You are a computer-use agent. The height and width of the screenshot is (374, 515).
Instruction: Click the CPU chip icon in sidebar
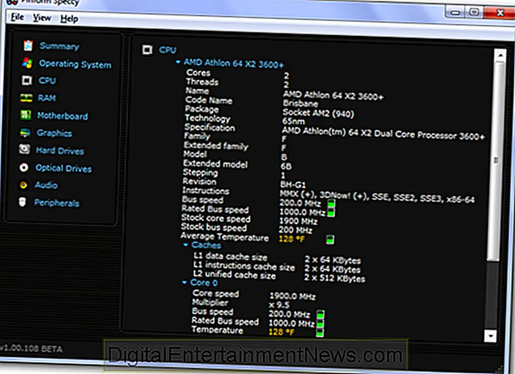(x=27, y=80)
